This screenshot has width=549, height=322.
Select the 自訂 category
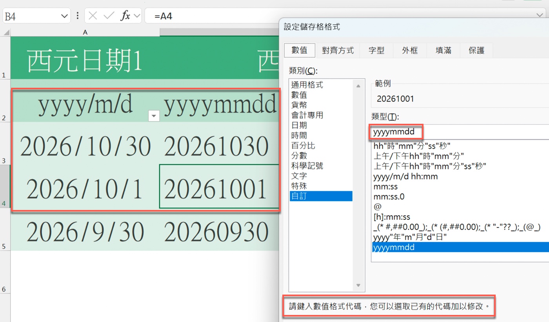click(x=321, y=196)
